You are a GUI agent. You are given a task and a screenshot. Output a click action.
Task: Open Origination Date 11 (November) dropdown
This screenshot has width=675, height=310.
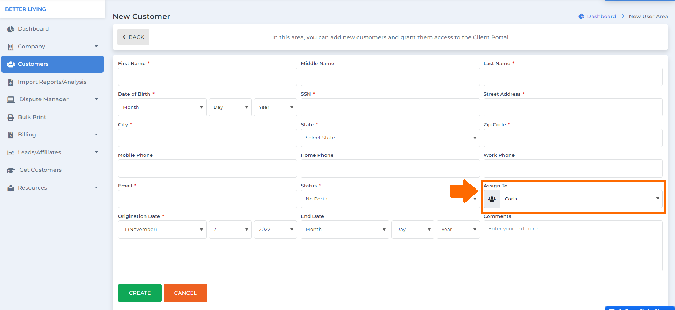click(162, 230)
